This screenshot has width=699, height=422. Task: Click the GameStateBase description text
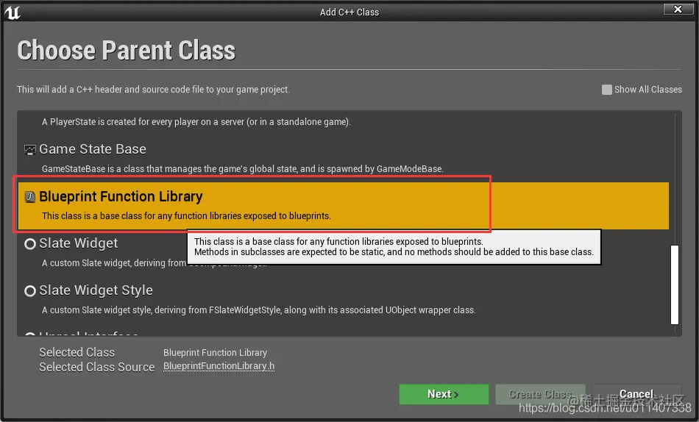coord(243,169)
